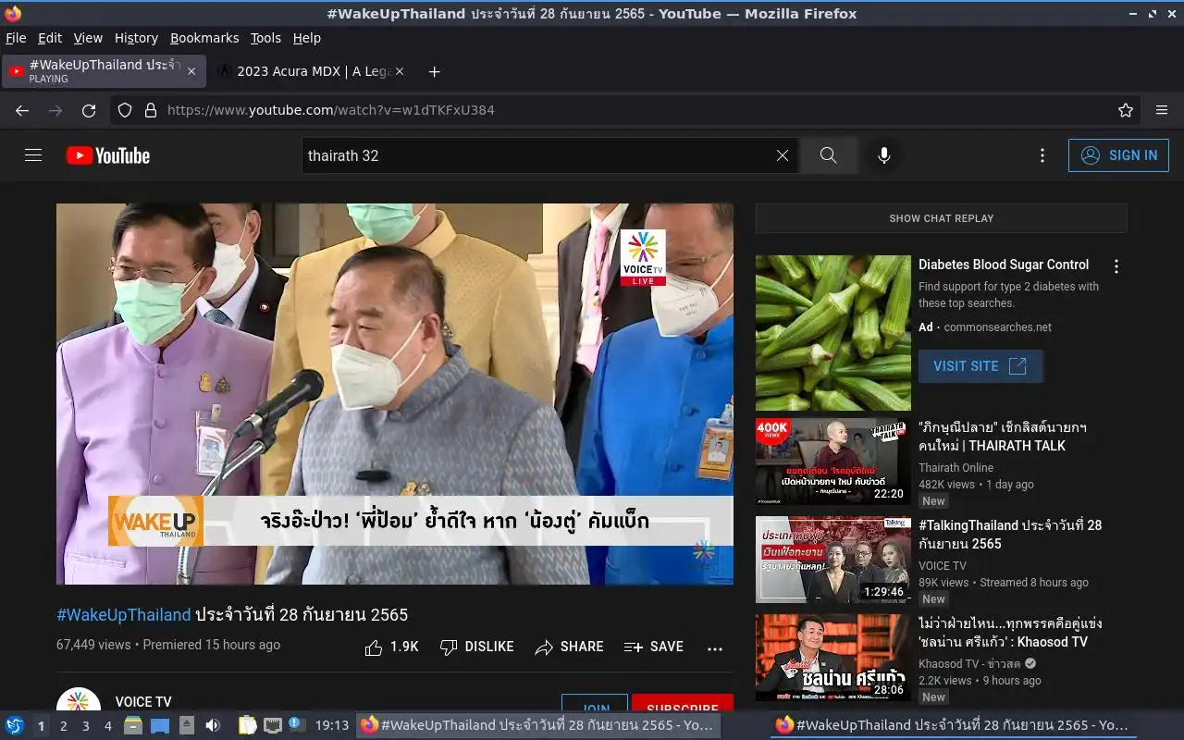The height and width of the screenshot is (740, 1184).
Task: Click the removable media eject tray icon
Action: coord(186,725)
